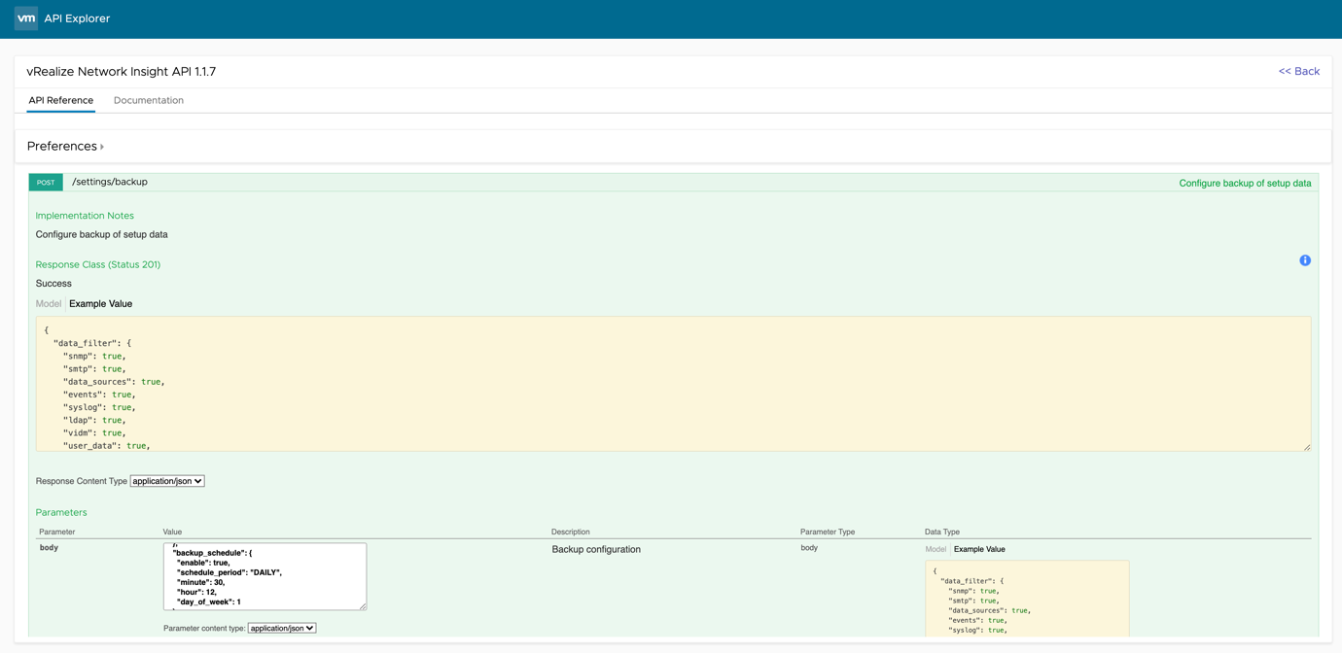This screenshot has height=653, width=1342.
Task: Click the Implementation Notes heading
Action: 85,216
